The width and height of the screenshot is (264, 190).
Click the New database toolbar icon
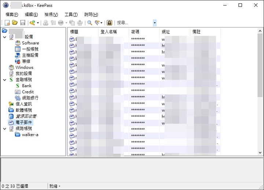(x=7, y=23)
